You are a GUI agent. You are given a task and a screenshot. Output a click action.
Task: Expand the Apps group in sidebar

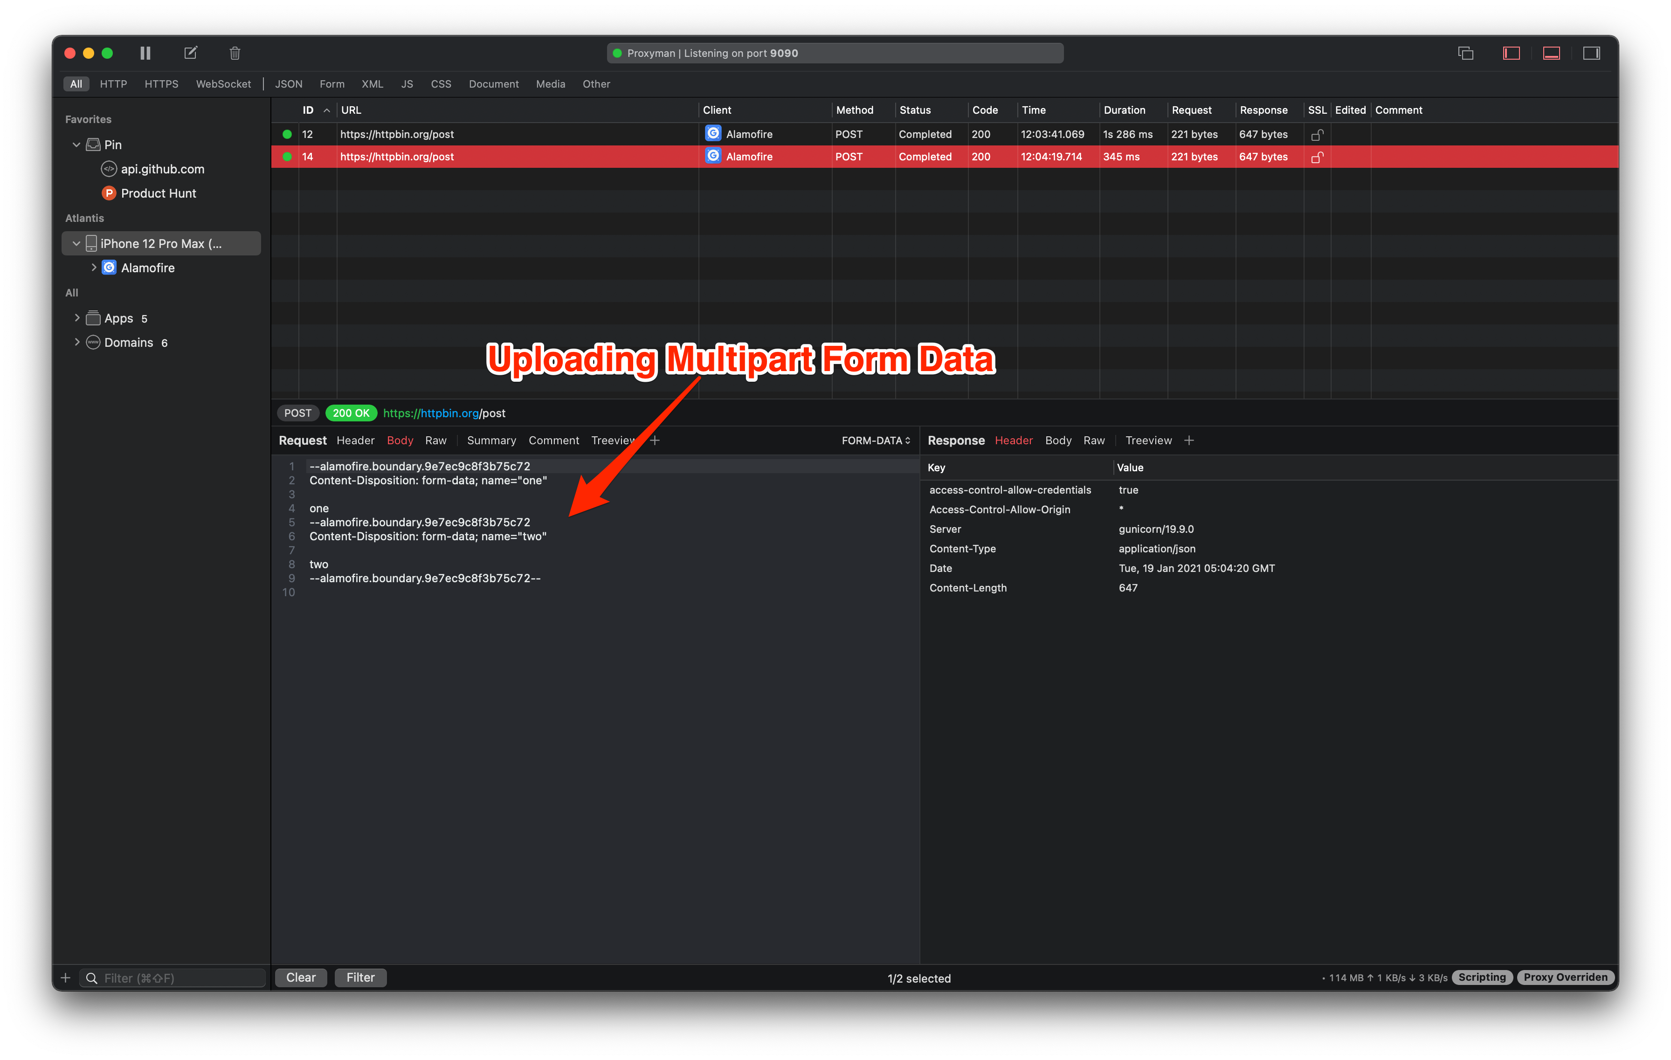click(x=77, y=318)
